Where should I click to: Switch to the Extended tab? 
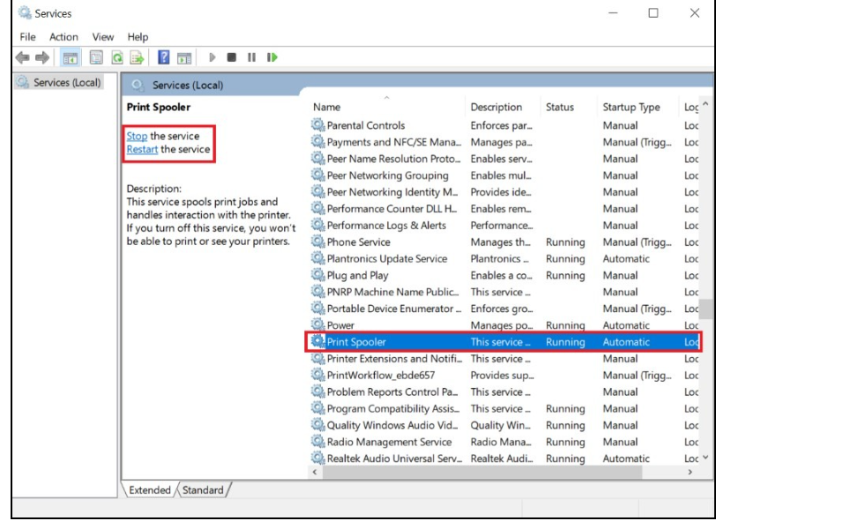[x=149, y=490]
